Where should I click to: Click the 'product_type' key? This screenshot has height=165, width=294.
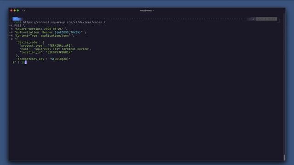tap(32, 46)
